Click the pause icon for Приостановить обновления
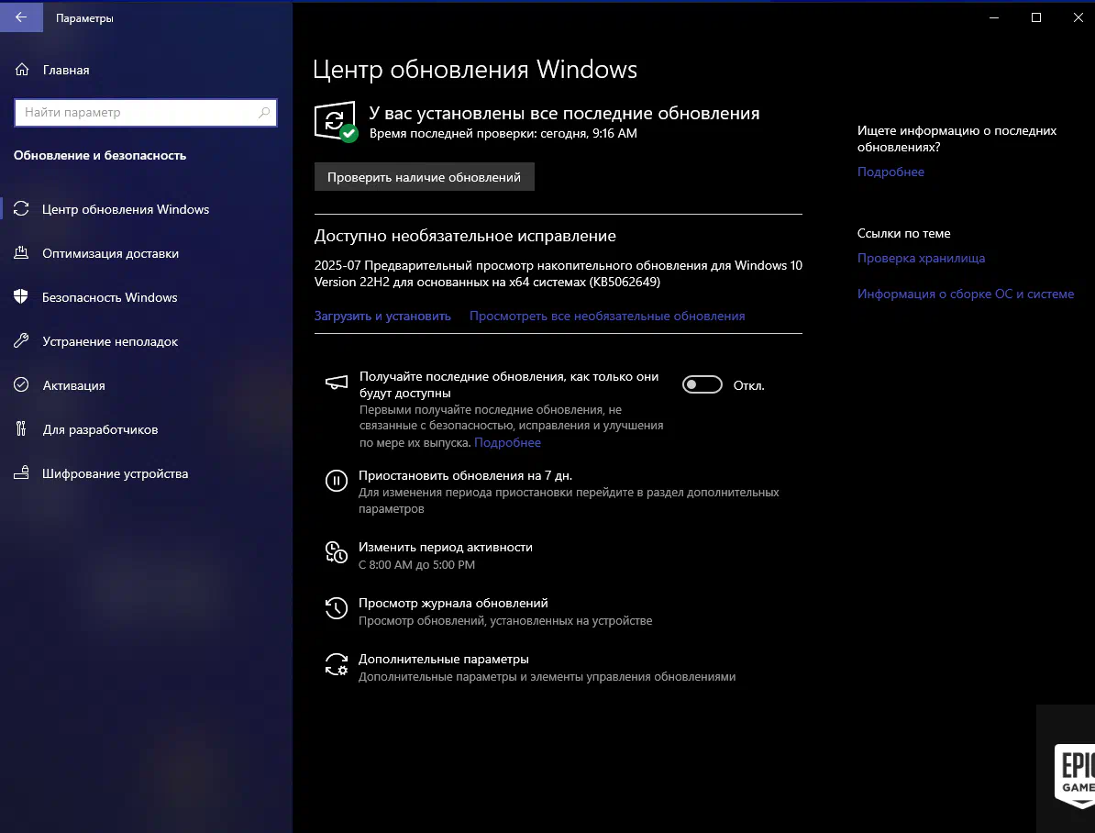Viewport: 1095px width, 833px height. point(336,481)
